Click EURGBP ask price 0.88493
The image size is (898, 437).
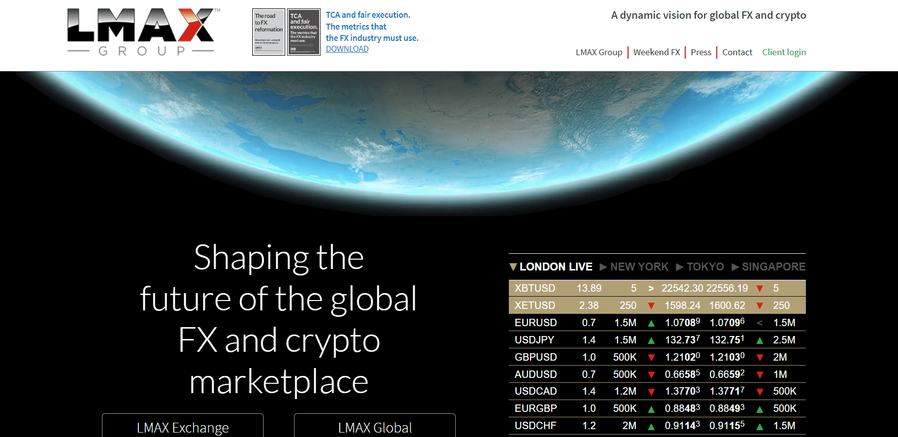coord(727,408)
